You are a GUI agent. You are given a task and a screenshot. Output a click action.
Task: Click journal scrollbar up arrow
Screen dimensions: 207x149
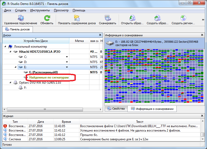click(x=203, y=121)
